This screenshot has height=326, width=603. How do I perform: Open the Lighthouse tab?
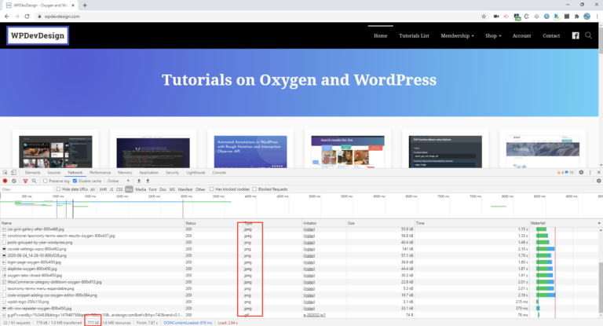tap(196, 173)
